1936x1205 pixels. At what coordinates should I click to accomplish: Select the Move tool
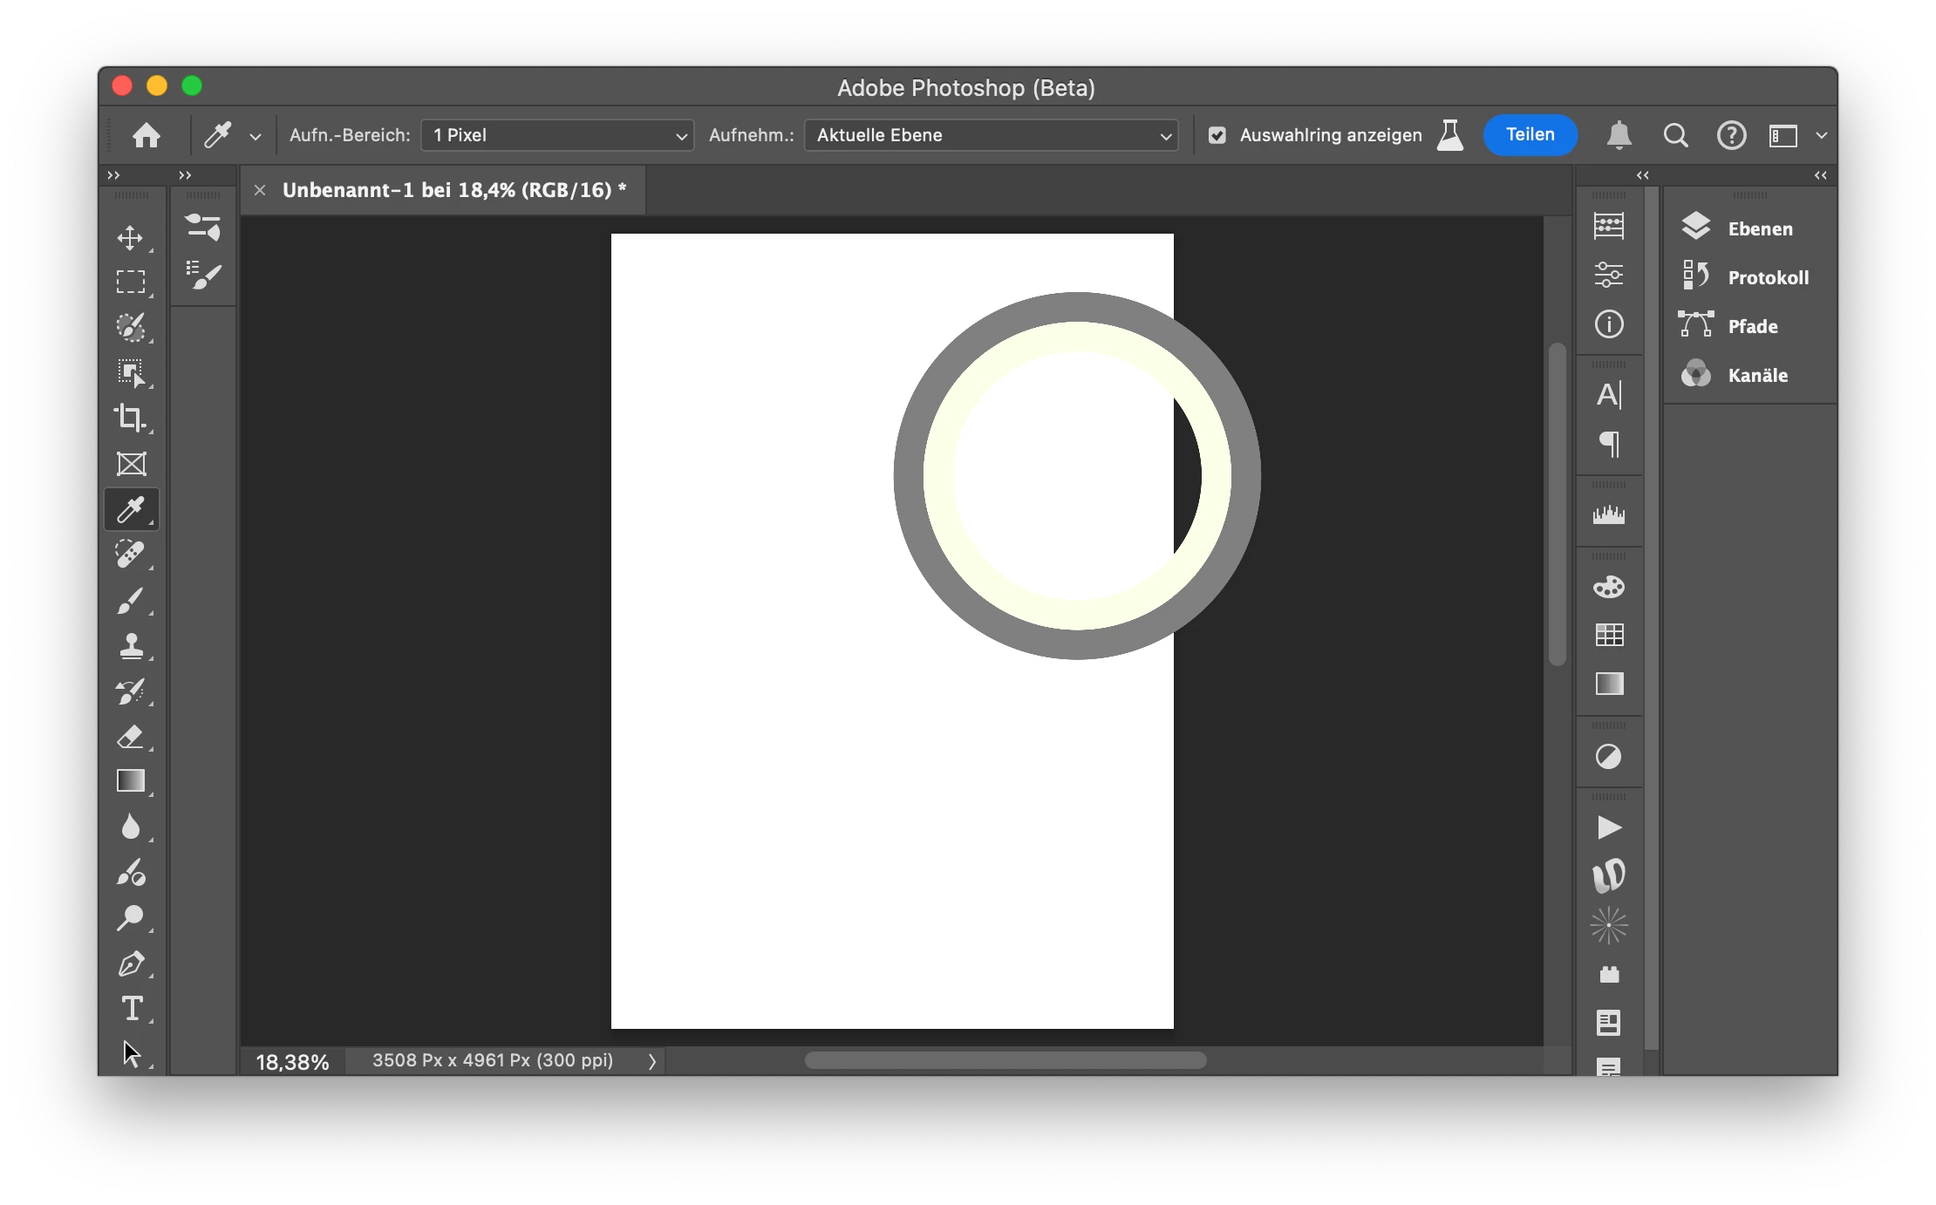[x=131, y=238]
